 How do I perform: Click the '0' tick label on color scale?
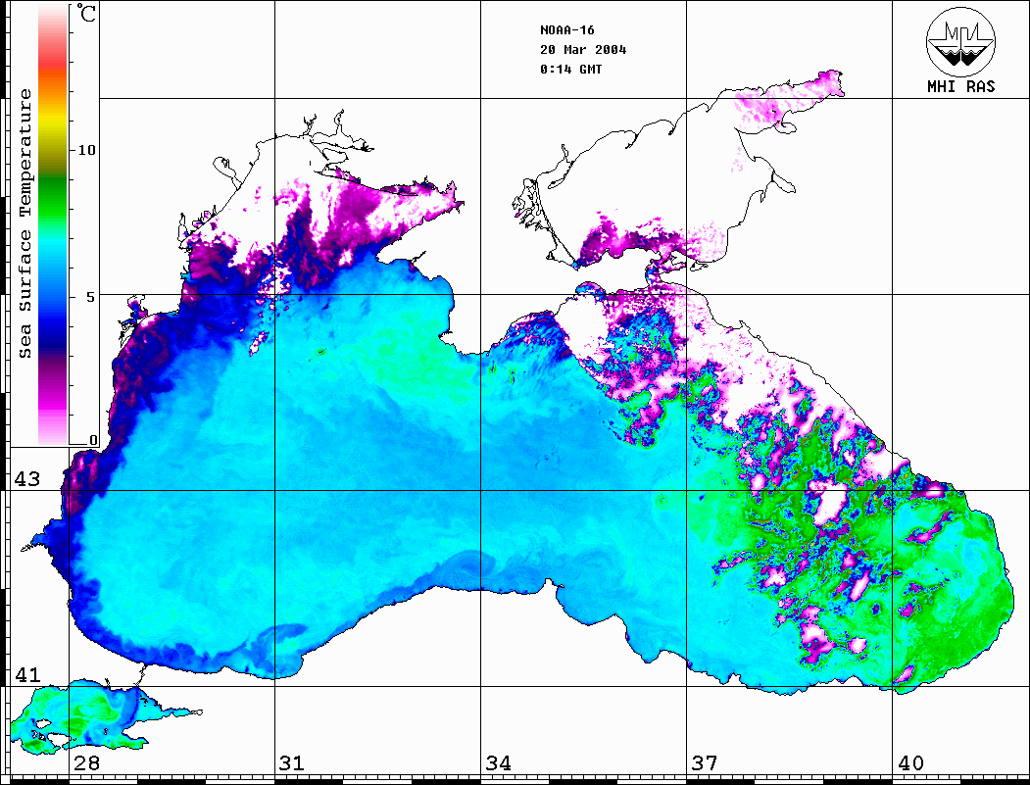[93, 440]
